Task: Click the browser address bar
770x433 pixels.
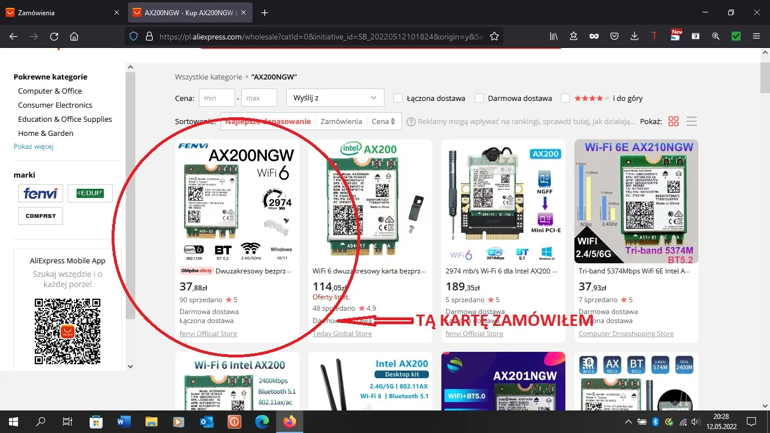Action: click(321, 37)
